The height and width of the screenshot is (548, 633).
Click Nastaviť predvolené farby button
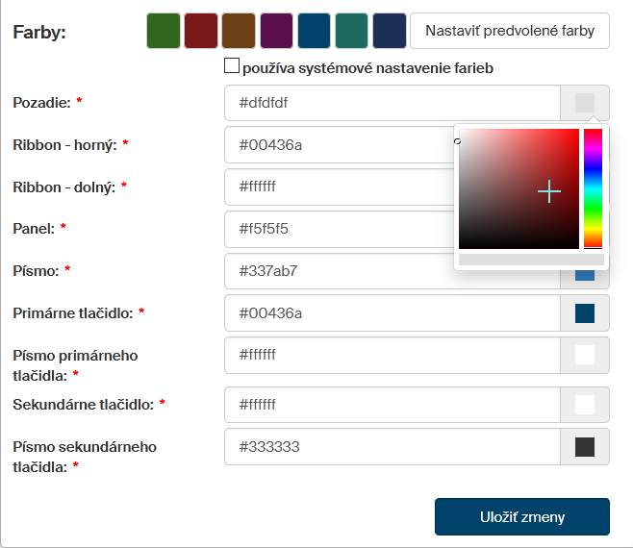509,31
